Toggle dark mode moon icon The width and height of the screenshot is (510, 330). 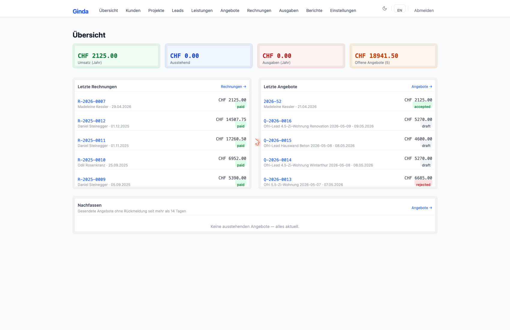click(385, 9)
